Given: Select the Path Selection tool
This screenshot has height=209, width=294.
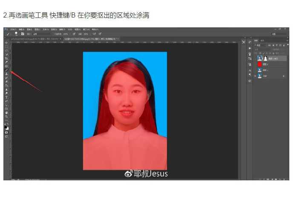Looking at the screenshot, I should click(x=6, y=105).
